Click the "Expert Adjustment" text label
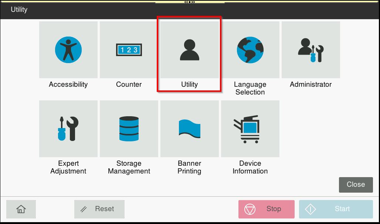 68,167
